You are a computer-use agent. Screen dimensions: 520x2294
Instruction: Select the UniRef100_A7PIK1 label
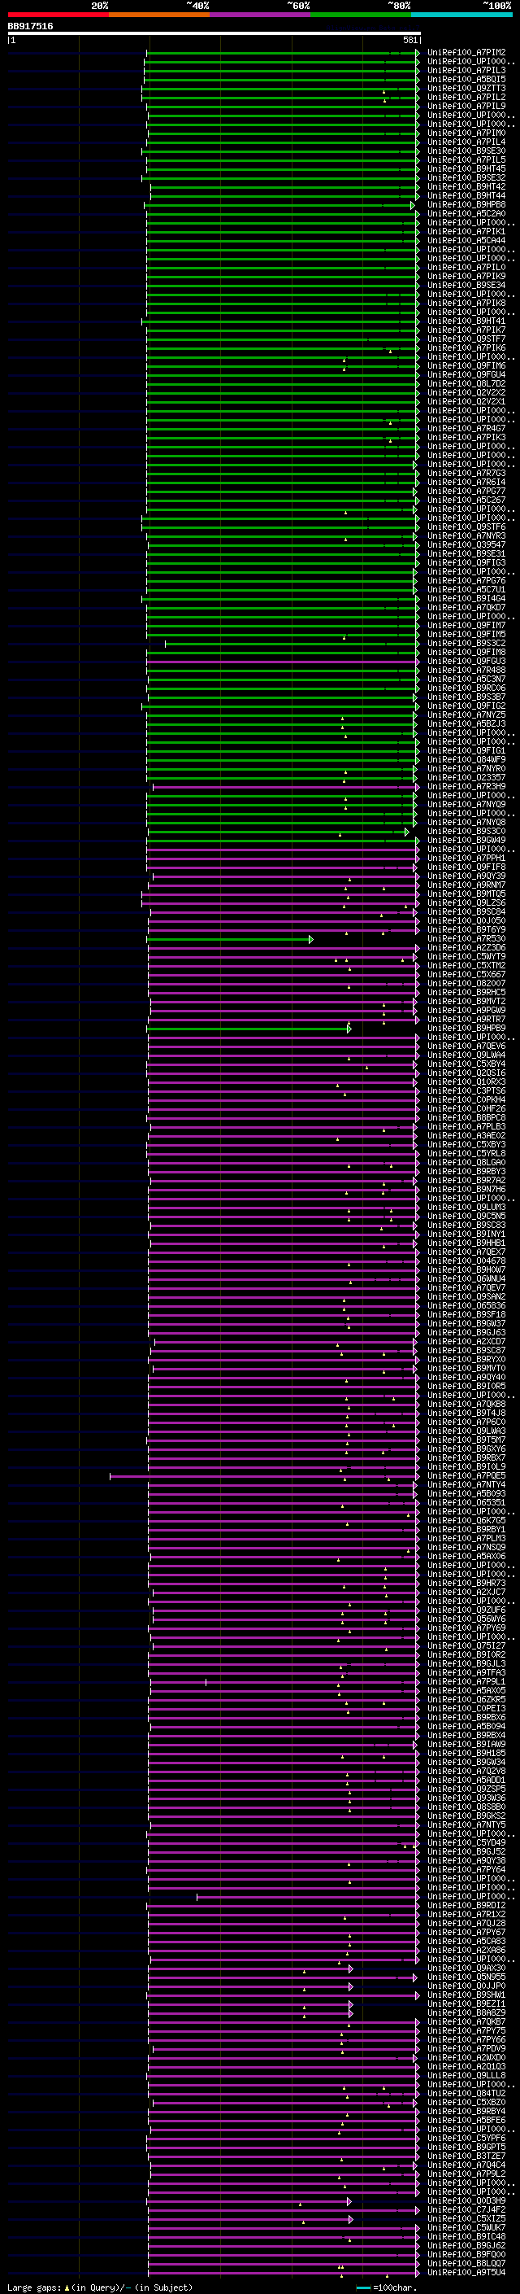(466, 232)
